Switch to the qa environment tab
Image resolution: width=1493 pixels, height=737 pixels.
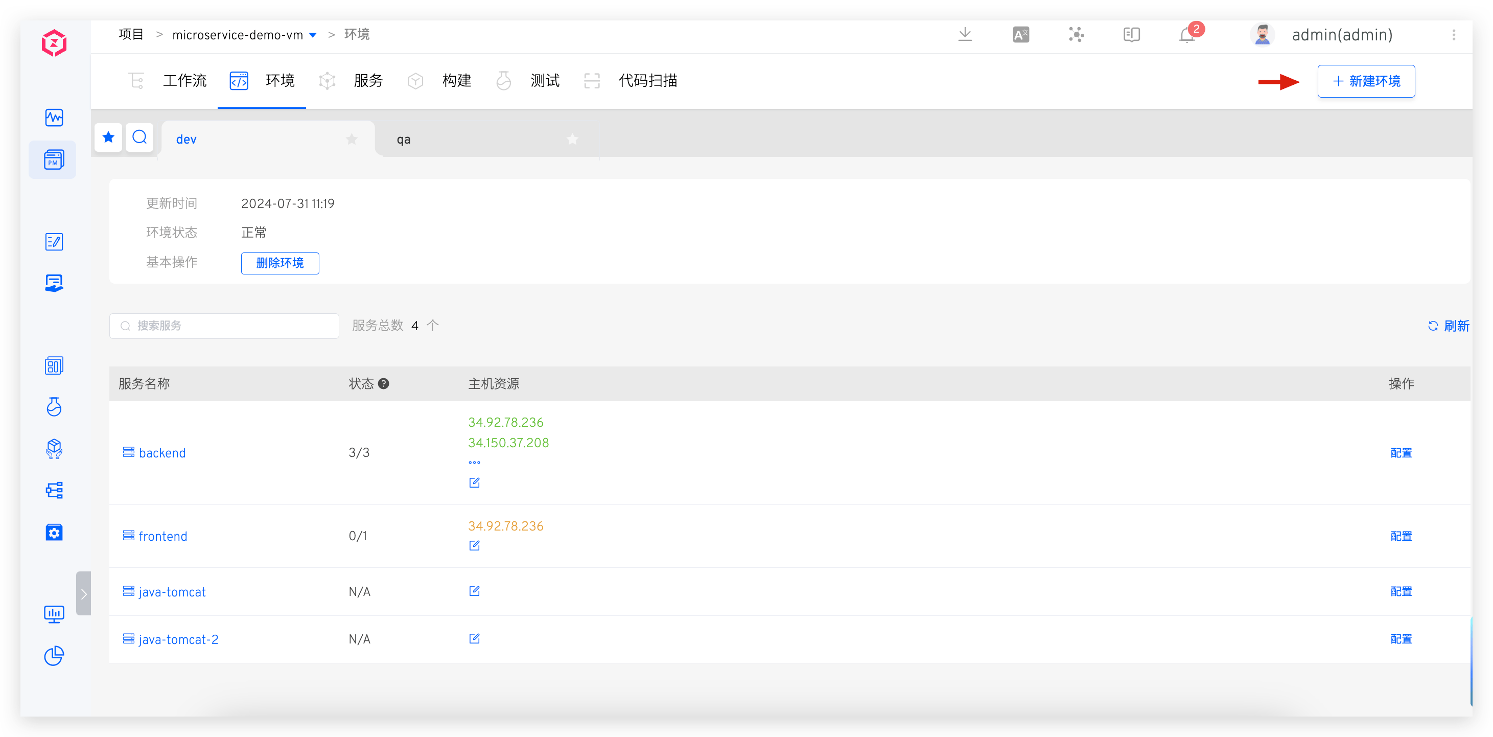pyautogui.click(x=404, y=139)
